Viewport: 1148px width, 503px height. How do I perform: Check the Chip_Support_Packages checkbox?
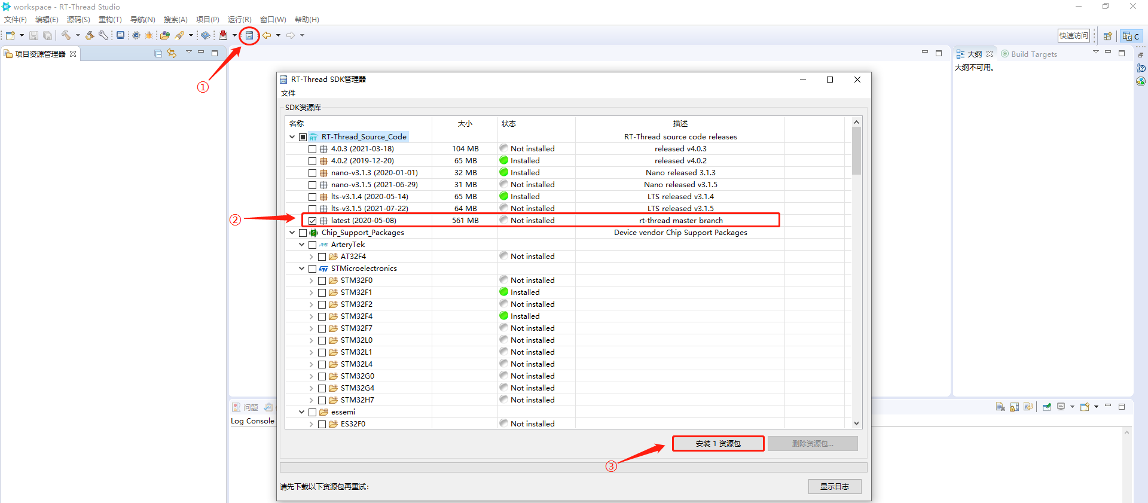click(303, 233)
